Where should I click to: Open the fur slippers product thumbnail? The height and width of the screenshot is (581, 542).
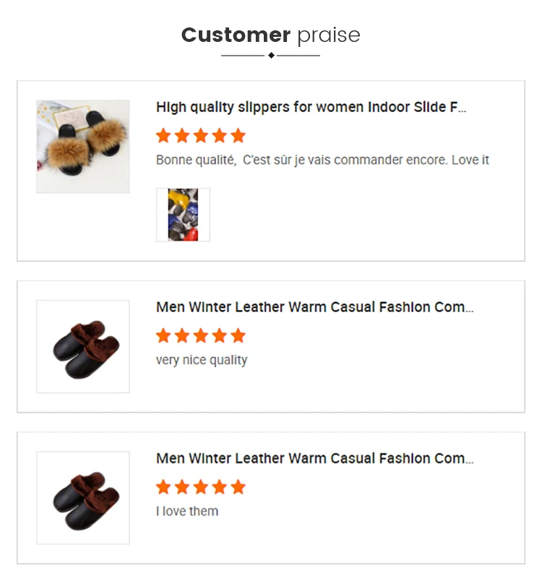click(83, 147)
